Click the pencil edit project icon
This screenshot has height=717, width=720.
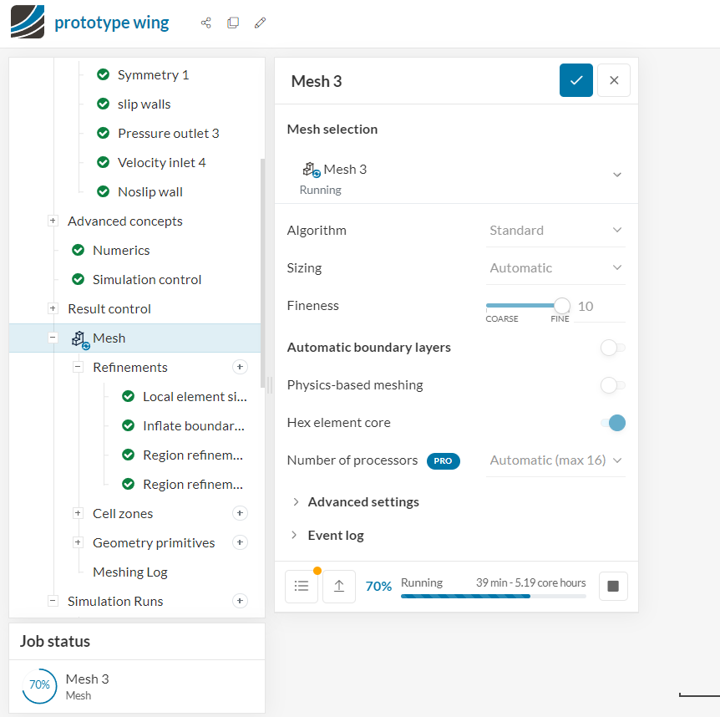pyautogui.click(x=260, y=23)
